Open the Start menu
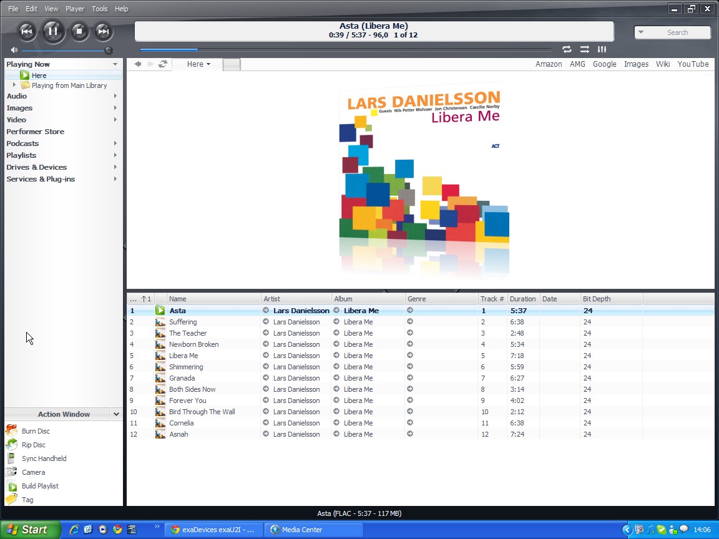This screenshot has width=719, height=539. pyautogui.click(x=31, y=530)
